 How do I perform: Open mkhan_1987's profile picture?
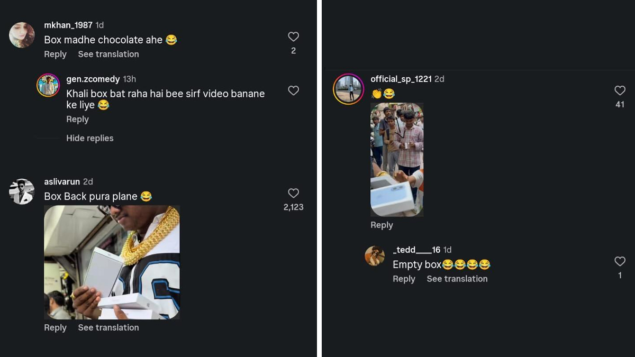pos(22,35)
